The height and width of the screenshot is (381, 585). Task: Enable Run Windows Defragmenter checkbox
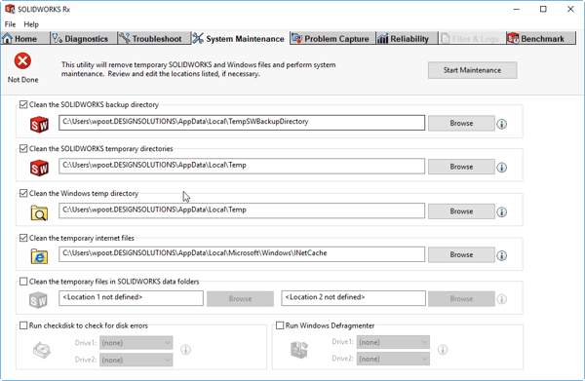[280, 325]
